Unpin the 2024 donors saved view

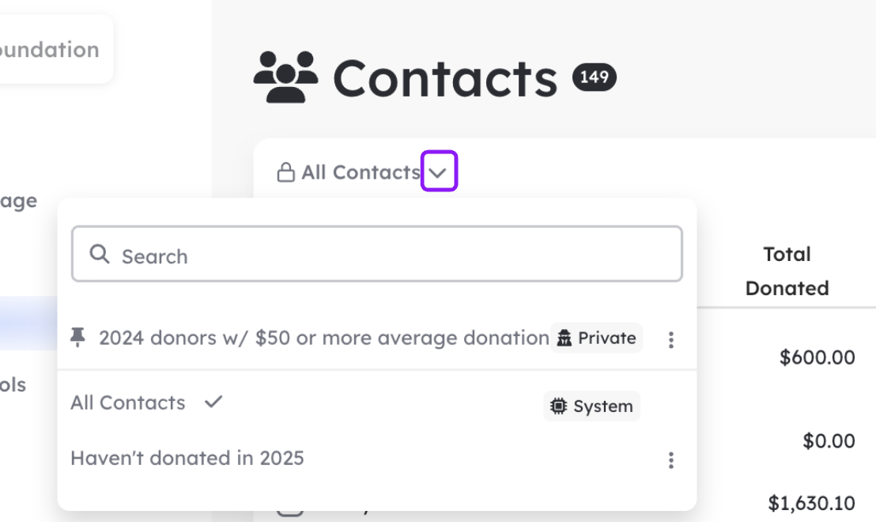click(77, 337)
